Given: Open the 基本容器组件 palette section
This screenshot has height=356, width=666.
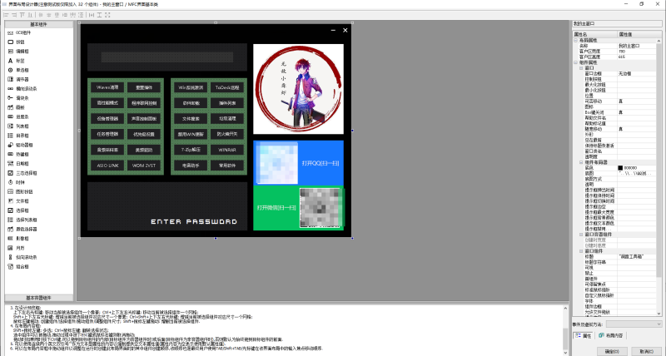Looking at the screenshot, I should click(39, 298).
